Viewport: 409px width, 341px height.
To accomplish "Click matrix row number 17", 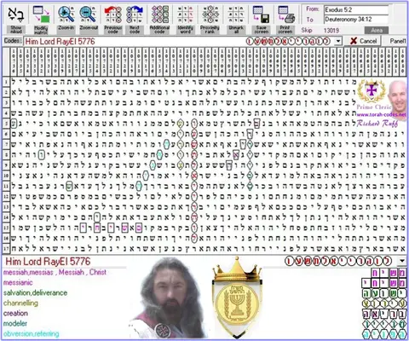I will click(x=6, y=249).
